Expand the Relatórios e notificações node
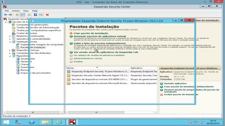This screenshot has height=126, width=225. (x=10, y=36)
